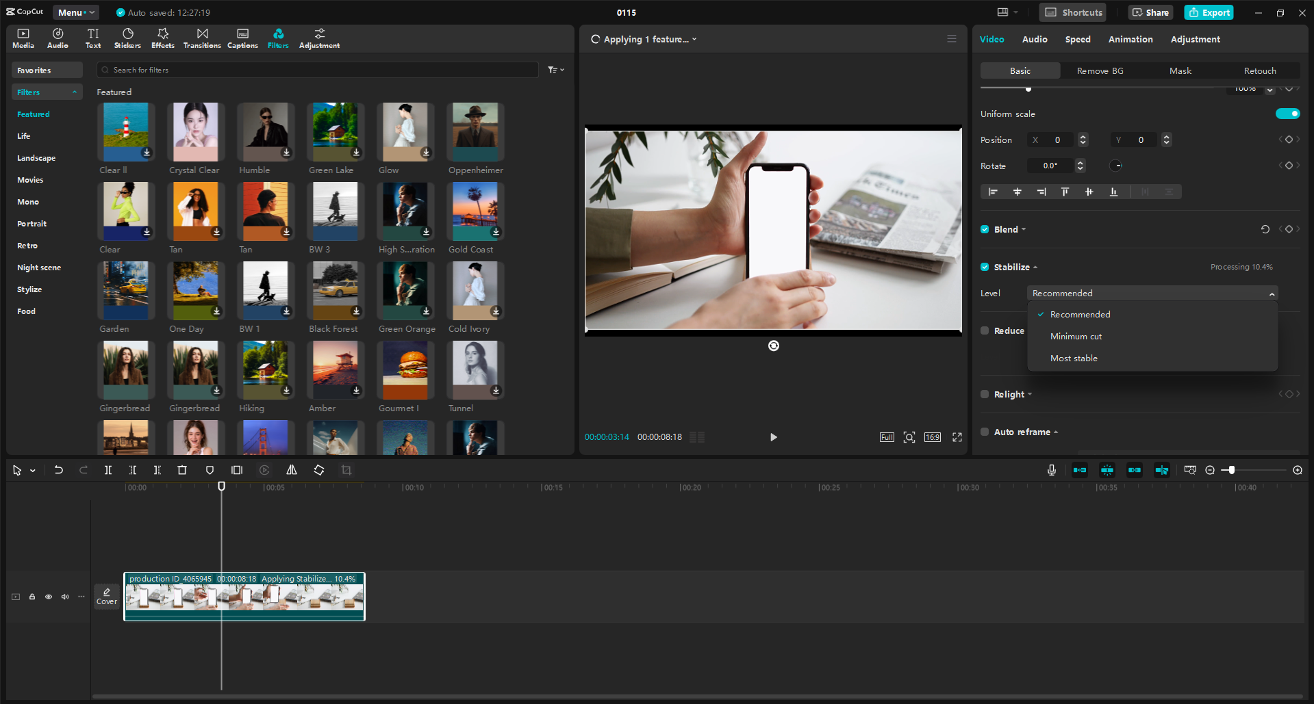The height and width of the screenshot is (704, 1314).
Task: Hide the track using the eye icon
Action: pyautogui.click(x=49, y=597)
